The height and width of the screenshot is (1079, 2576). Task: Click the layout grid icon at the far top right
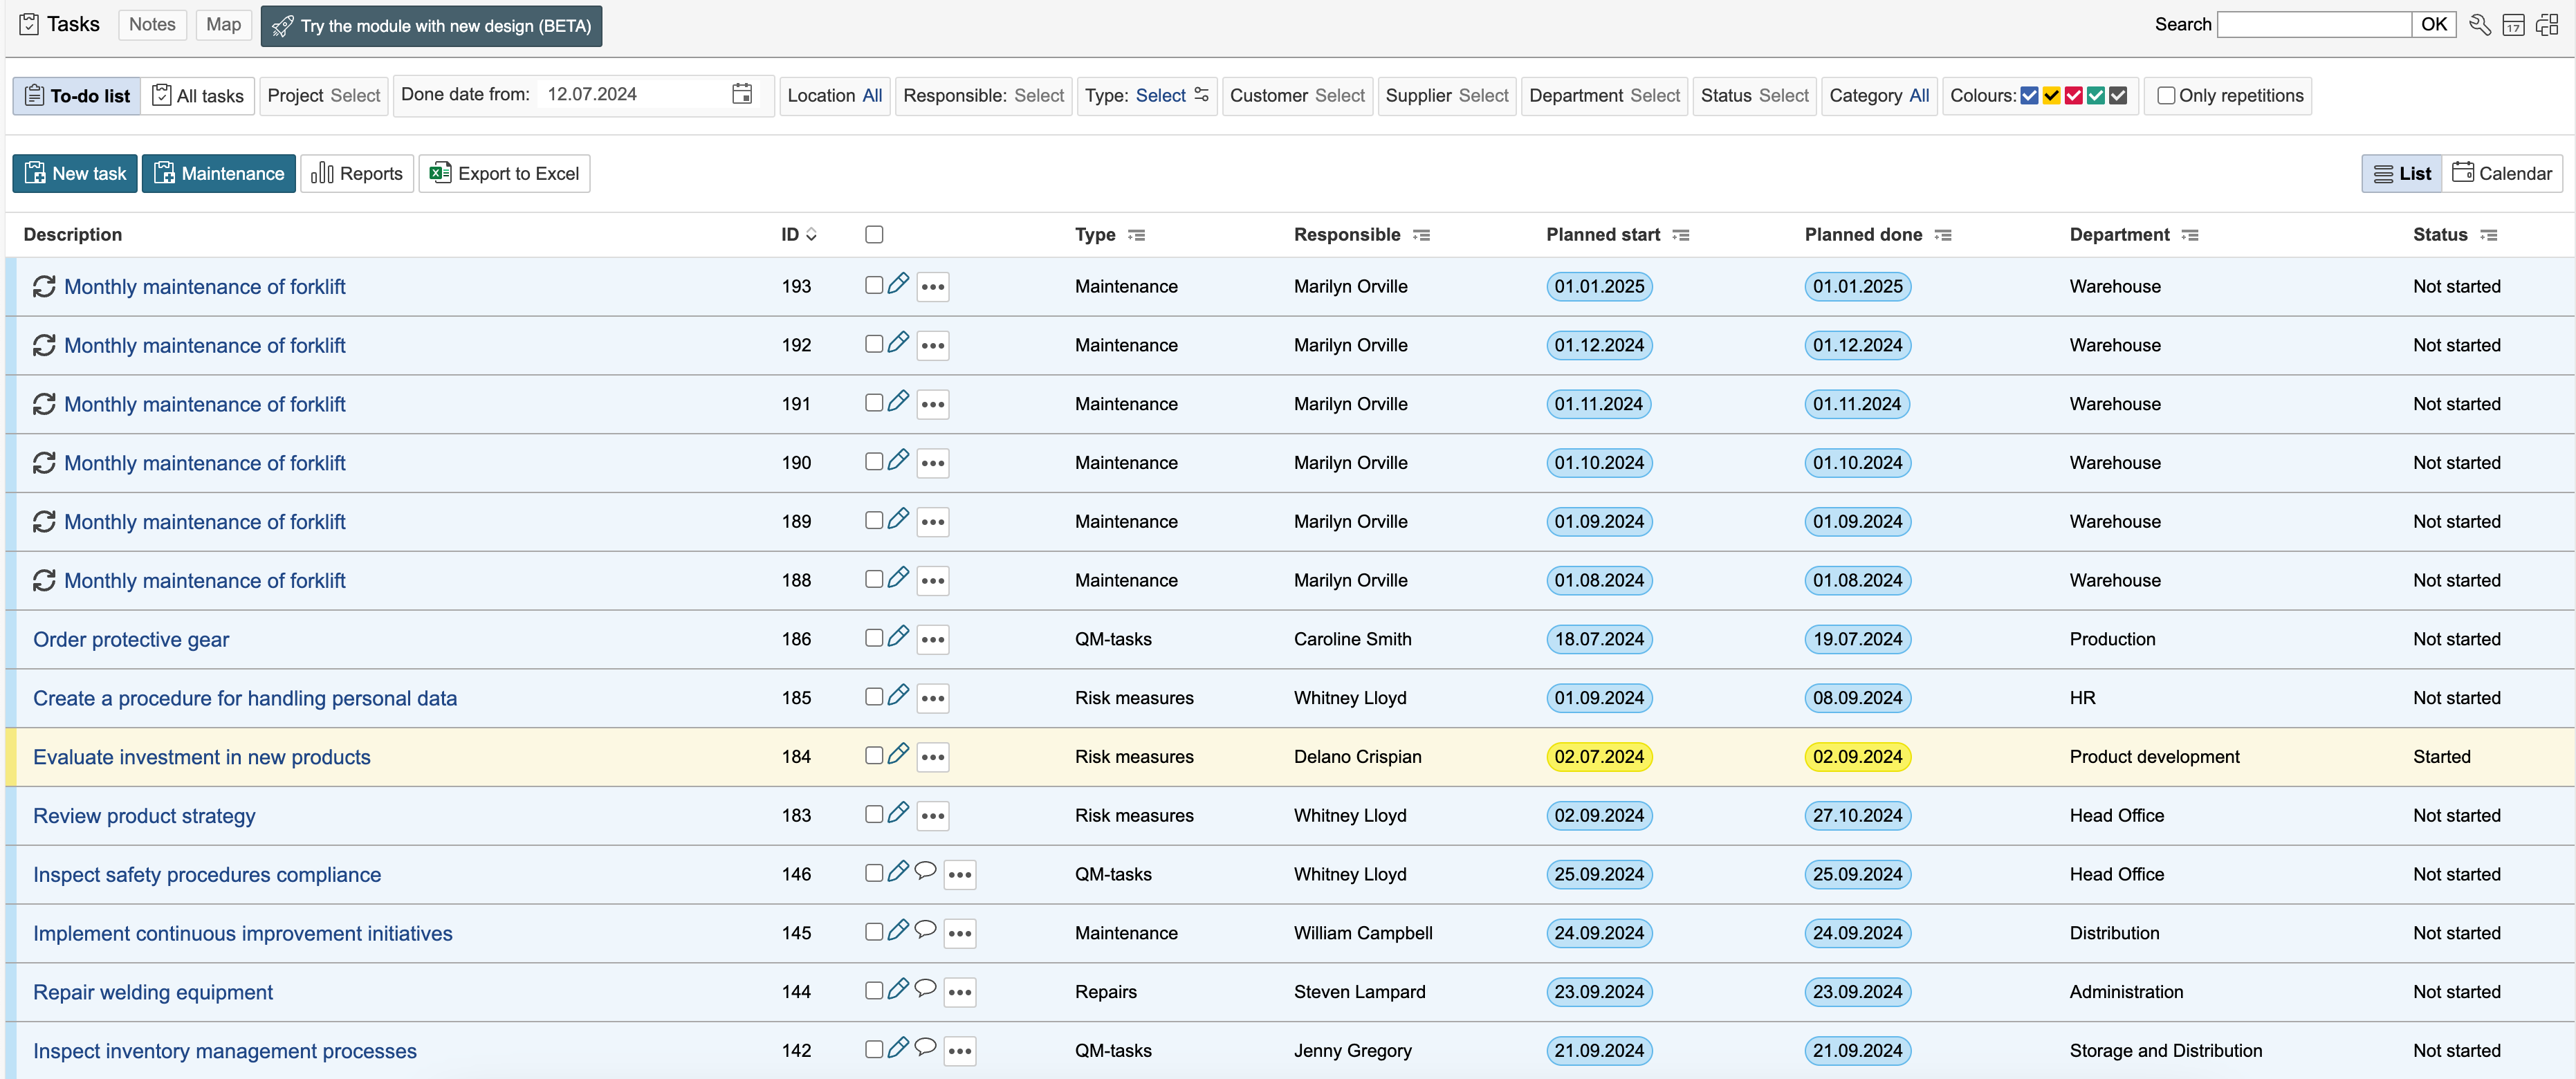click(2547, 25)
